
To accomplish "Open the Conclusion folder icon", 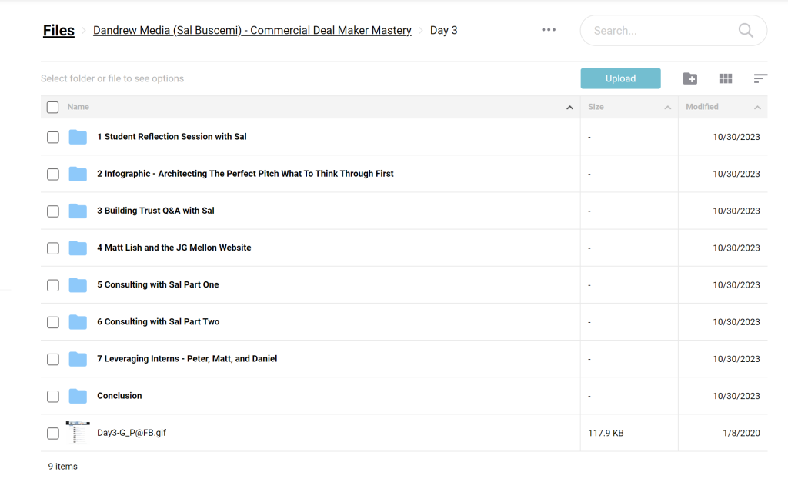I will point(78,396).
